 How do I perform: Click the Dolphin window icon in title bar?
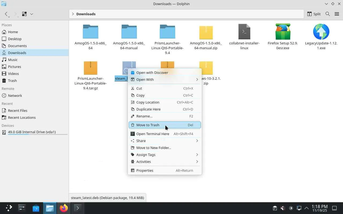point(4,4)
